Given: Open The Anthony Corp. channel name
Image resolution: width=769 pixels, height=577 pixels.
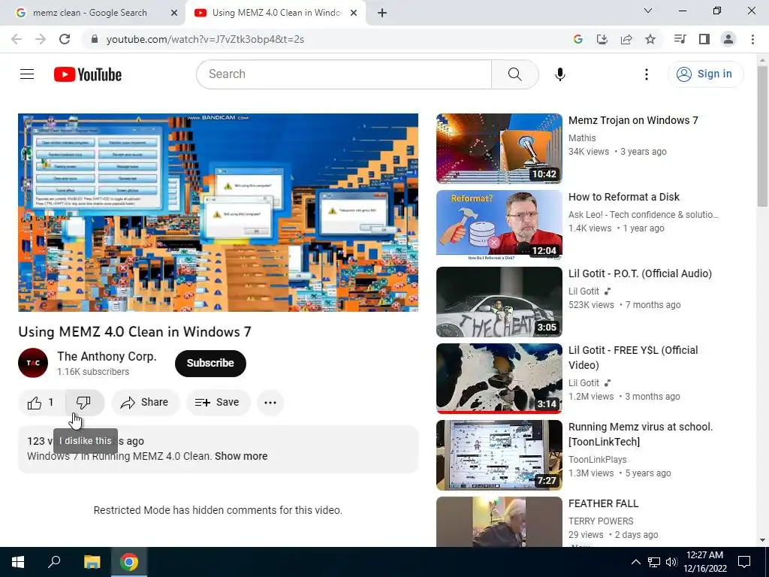Looking at the screenshot, I should point(107,357).
